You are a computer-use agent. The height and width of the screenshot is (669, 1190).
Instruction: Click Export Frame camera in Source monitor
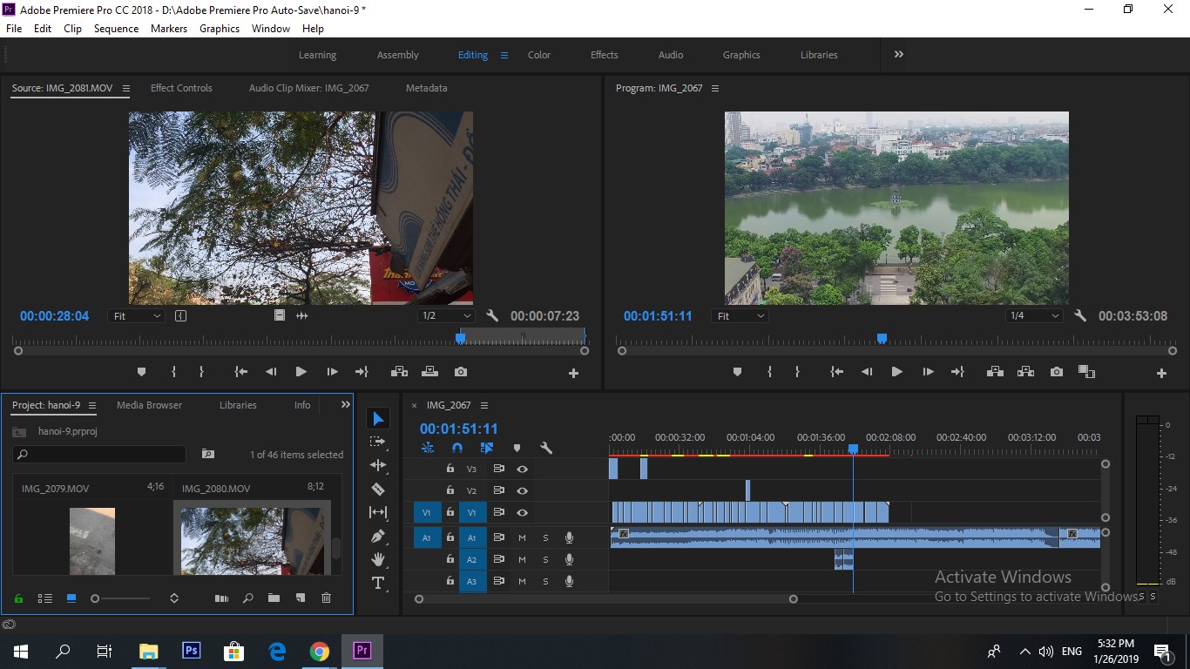[461, 372]
